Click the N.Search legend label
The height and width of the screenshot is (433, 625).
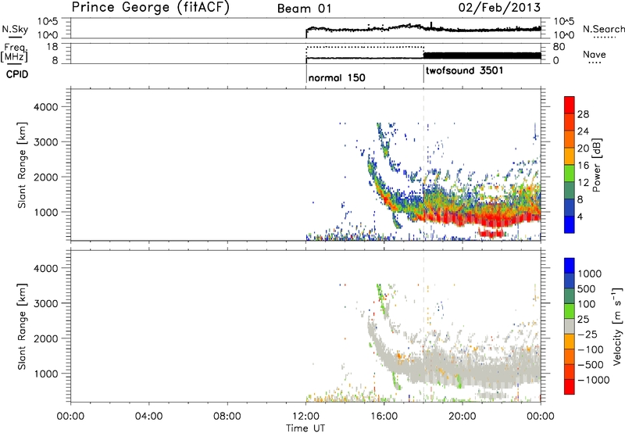[x=603, y=29]
